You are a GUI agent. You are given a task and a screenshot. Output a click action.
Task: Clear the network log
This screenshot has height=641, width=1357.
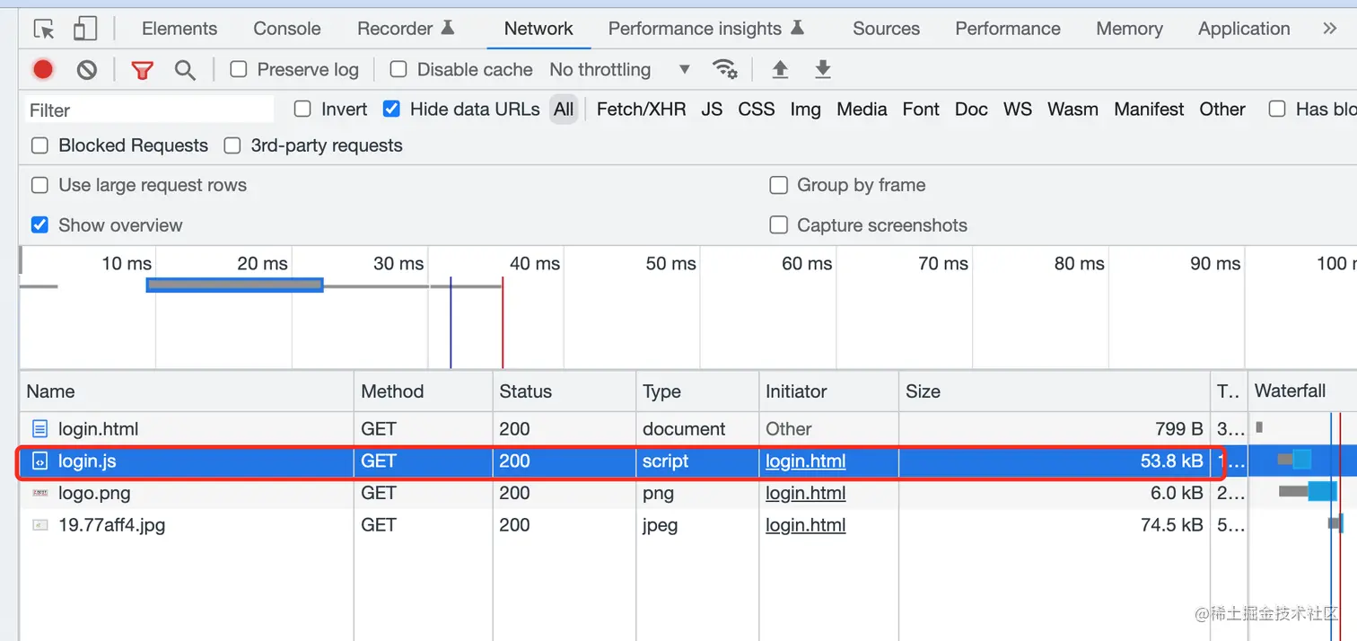point(87,69)
